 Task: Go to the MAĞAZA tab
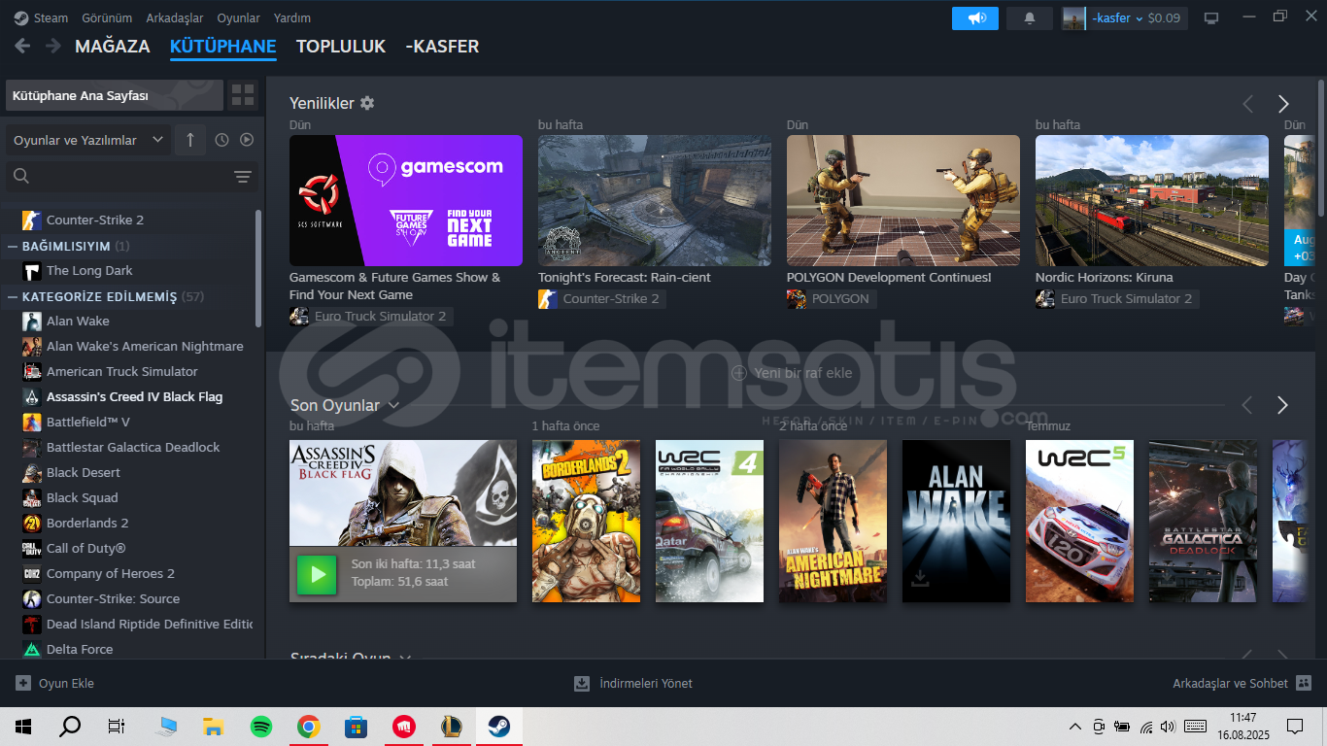click(x=112, y=47)
